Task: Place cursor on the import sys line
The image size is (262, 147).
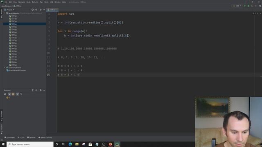Action: [x=66, y=14]
